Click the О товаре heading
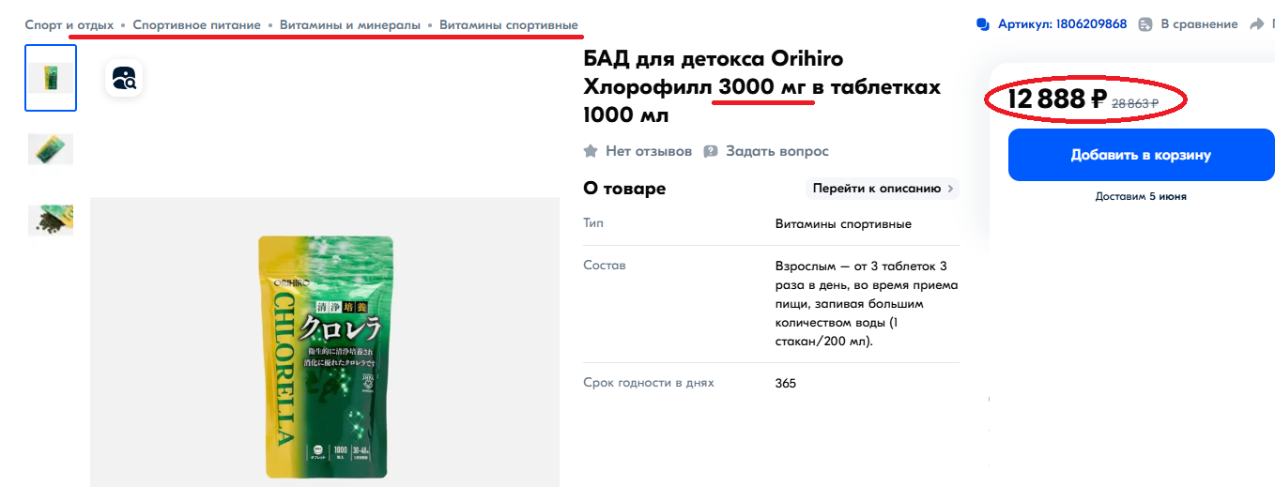The height and width of the screenshot is (487, 1275). point(624,189)
